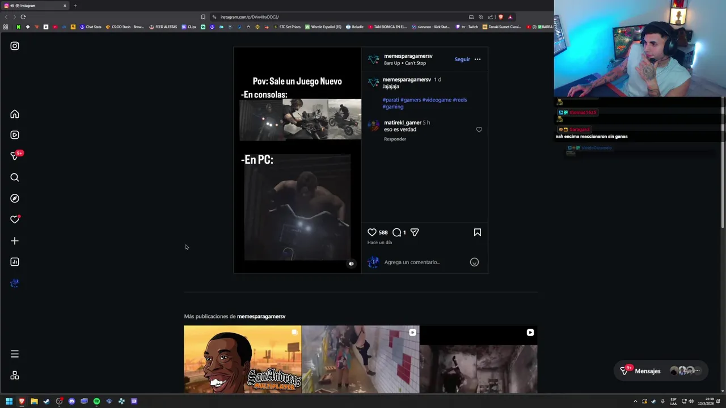Play the Pov: Sale un Juego Nuevo reel
This screenshot has height=408, width=726.
coord(297,160)
